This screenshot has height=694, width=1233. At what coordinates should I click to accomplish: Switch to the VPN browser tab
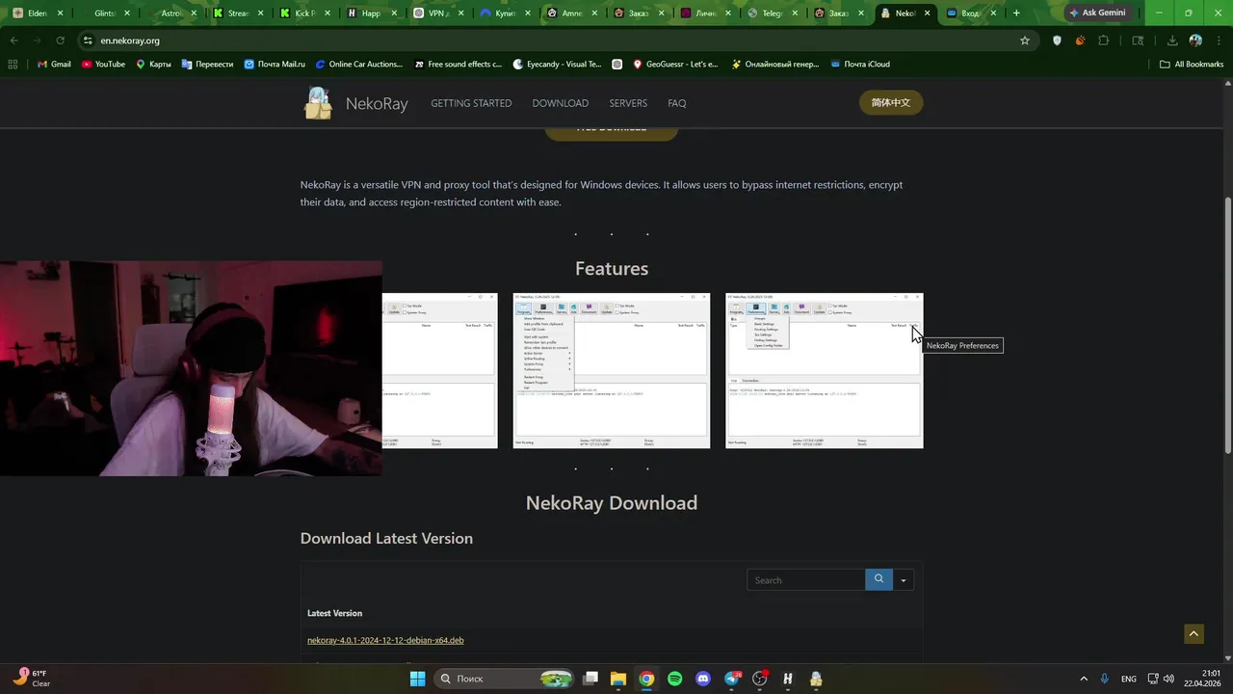pos(437,13)
